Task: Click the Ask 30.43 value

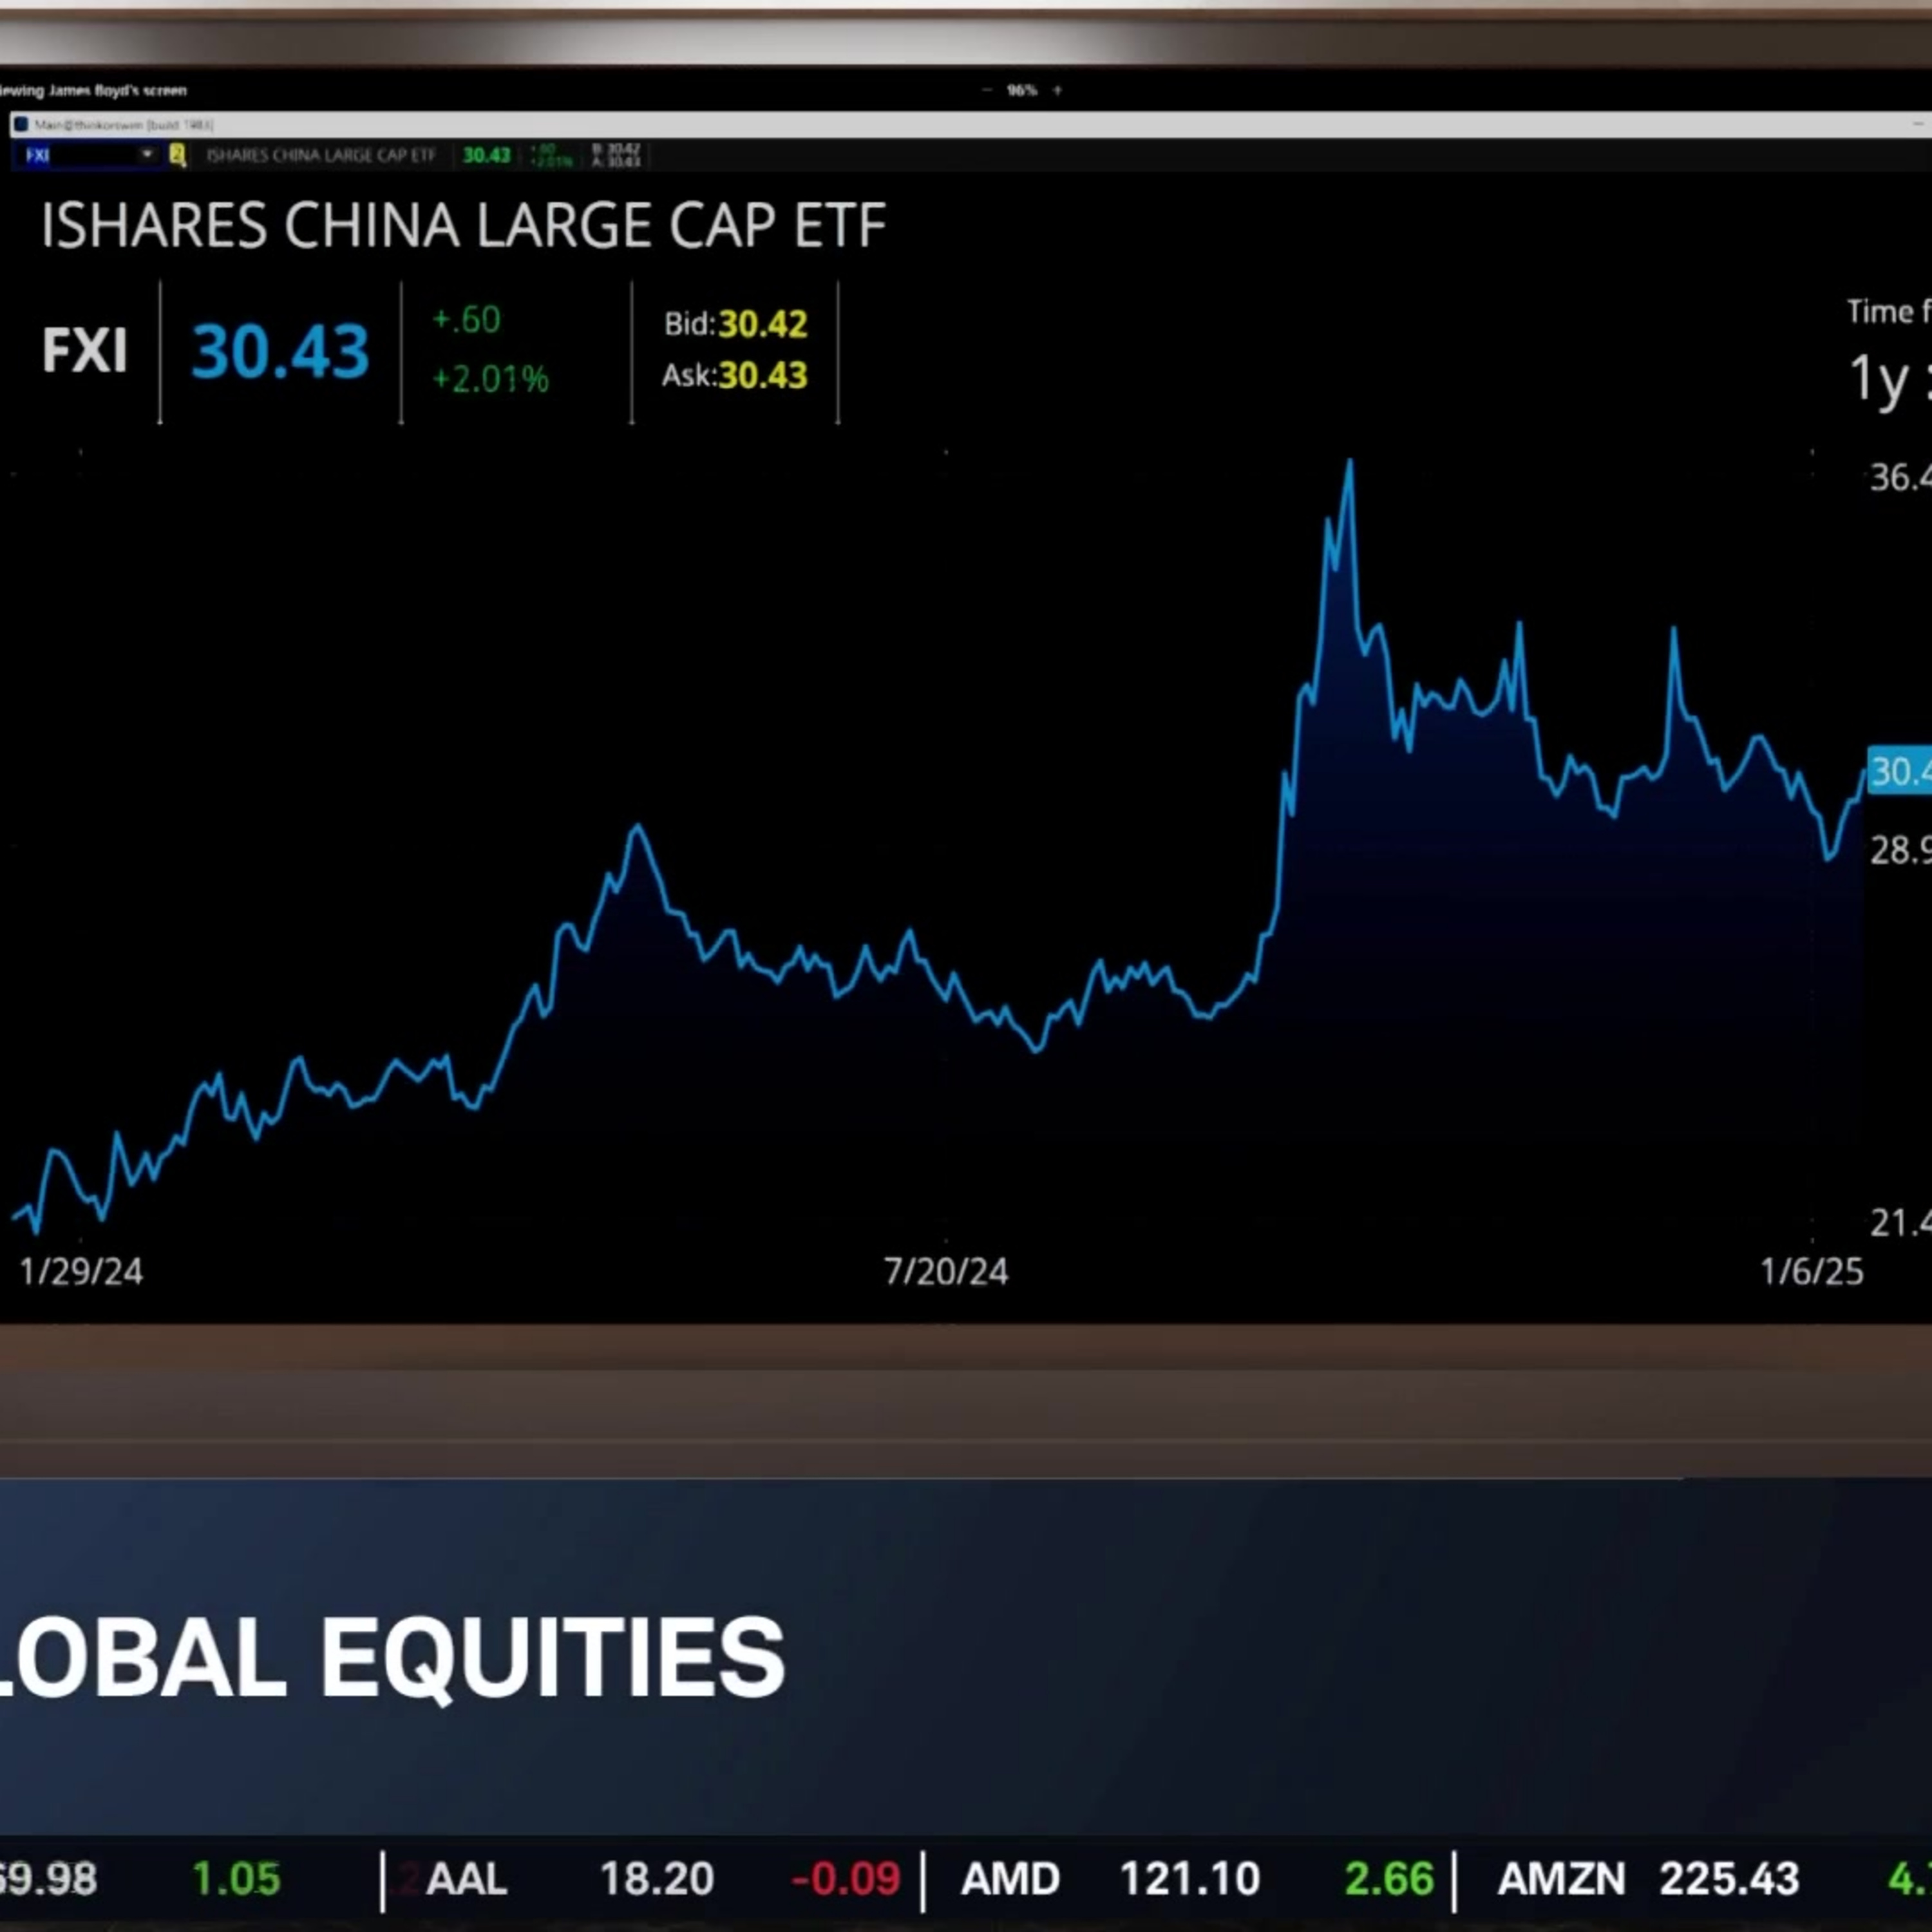Action: (x=762, y=376)
